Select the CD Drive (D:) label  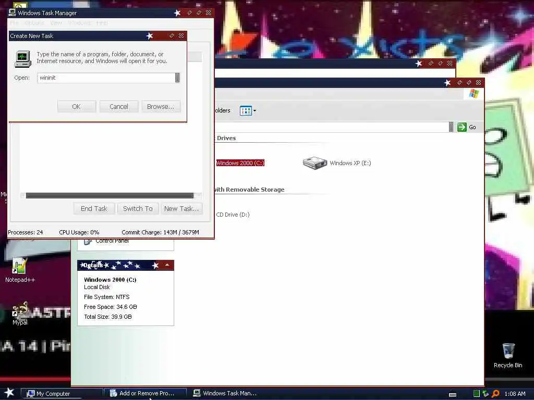point(233,215)
